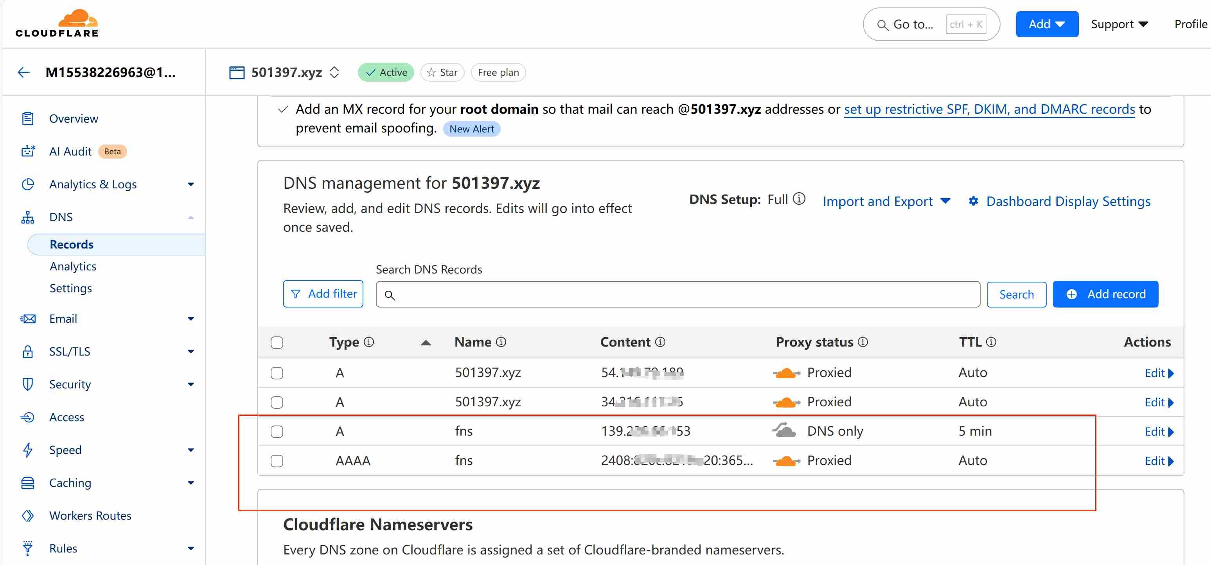Screen dimensions: 1211x565
Task: Open the Support dropdown menu
Action: point(1119,24)
